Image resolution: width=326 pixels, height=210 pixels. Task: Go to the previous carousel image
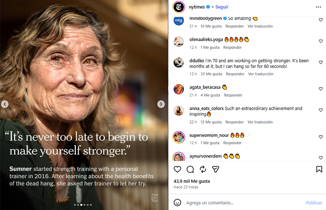pyautogui.click(x=5, y=104)
